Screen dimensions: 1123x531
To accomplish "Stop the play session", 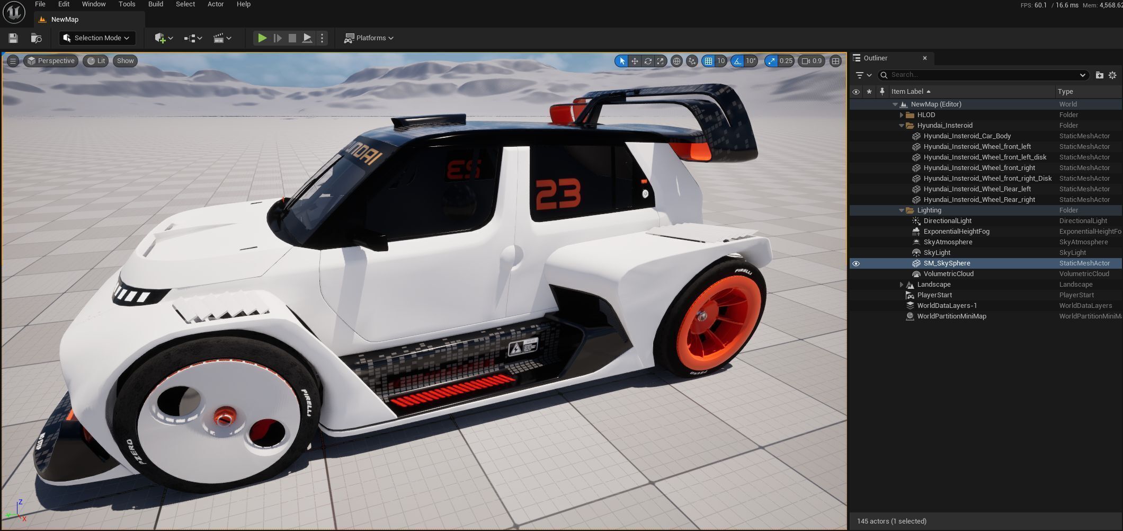I will (x=292, y=38).
